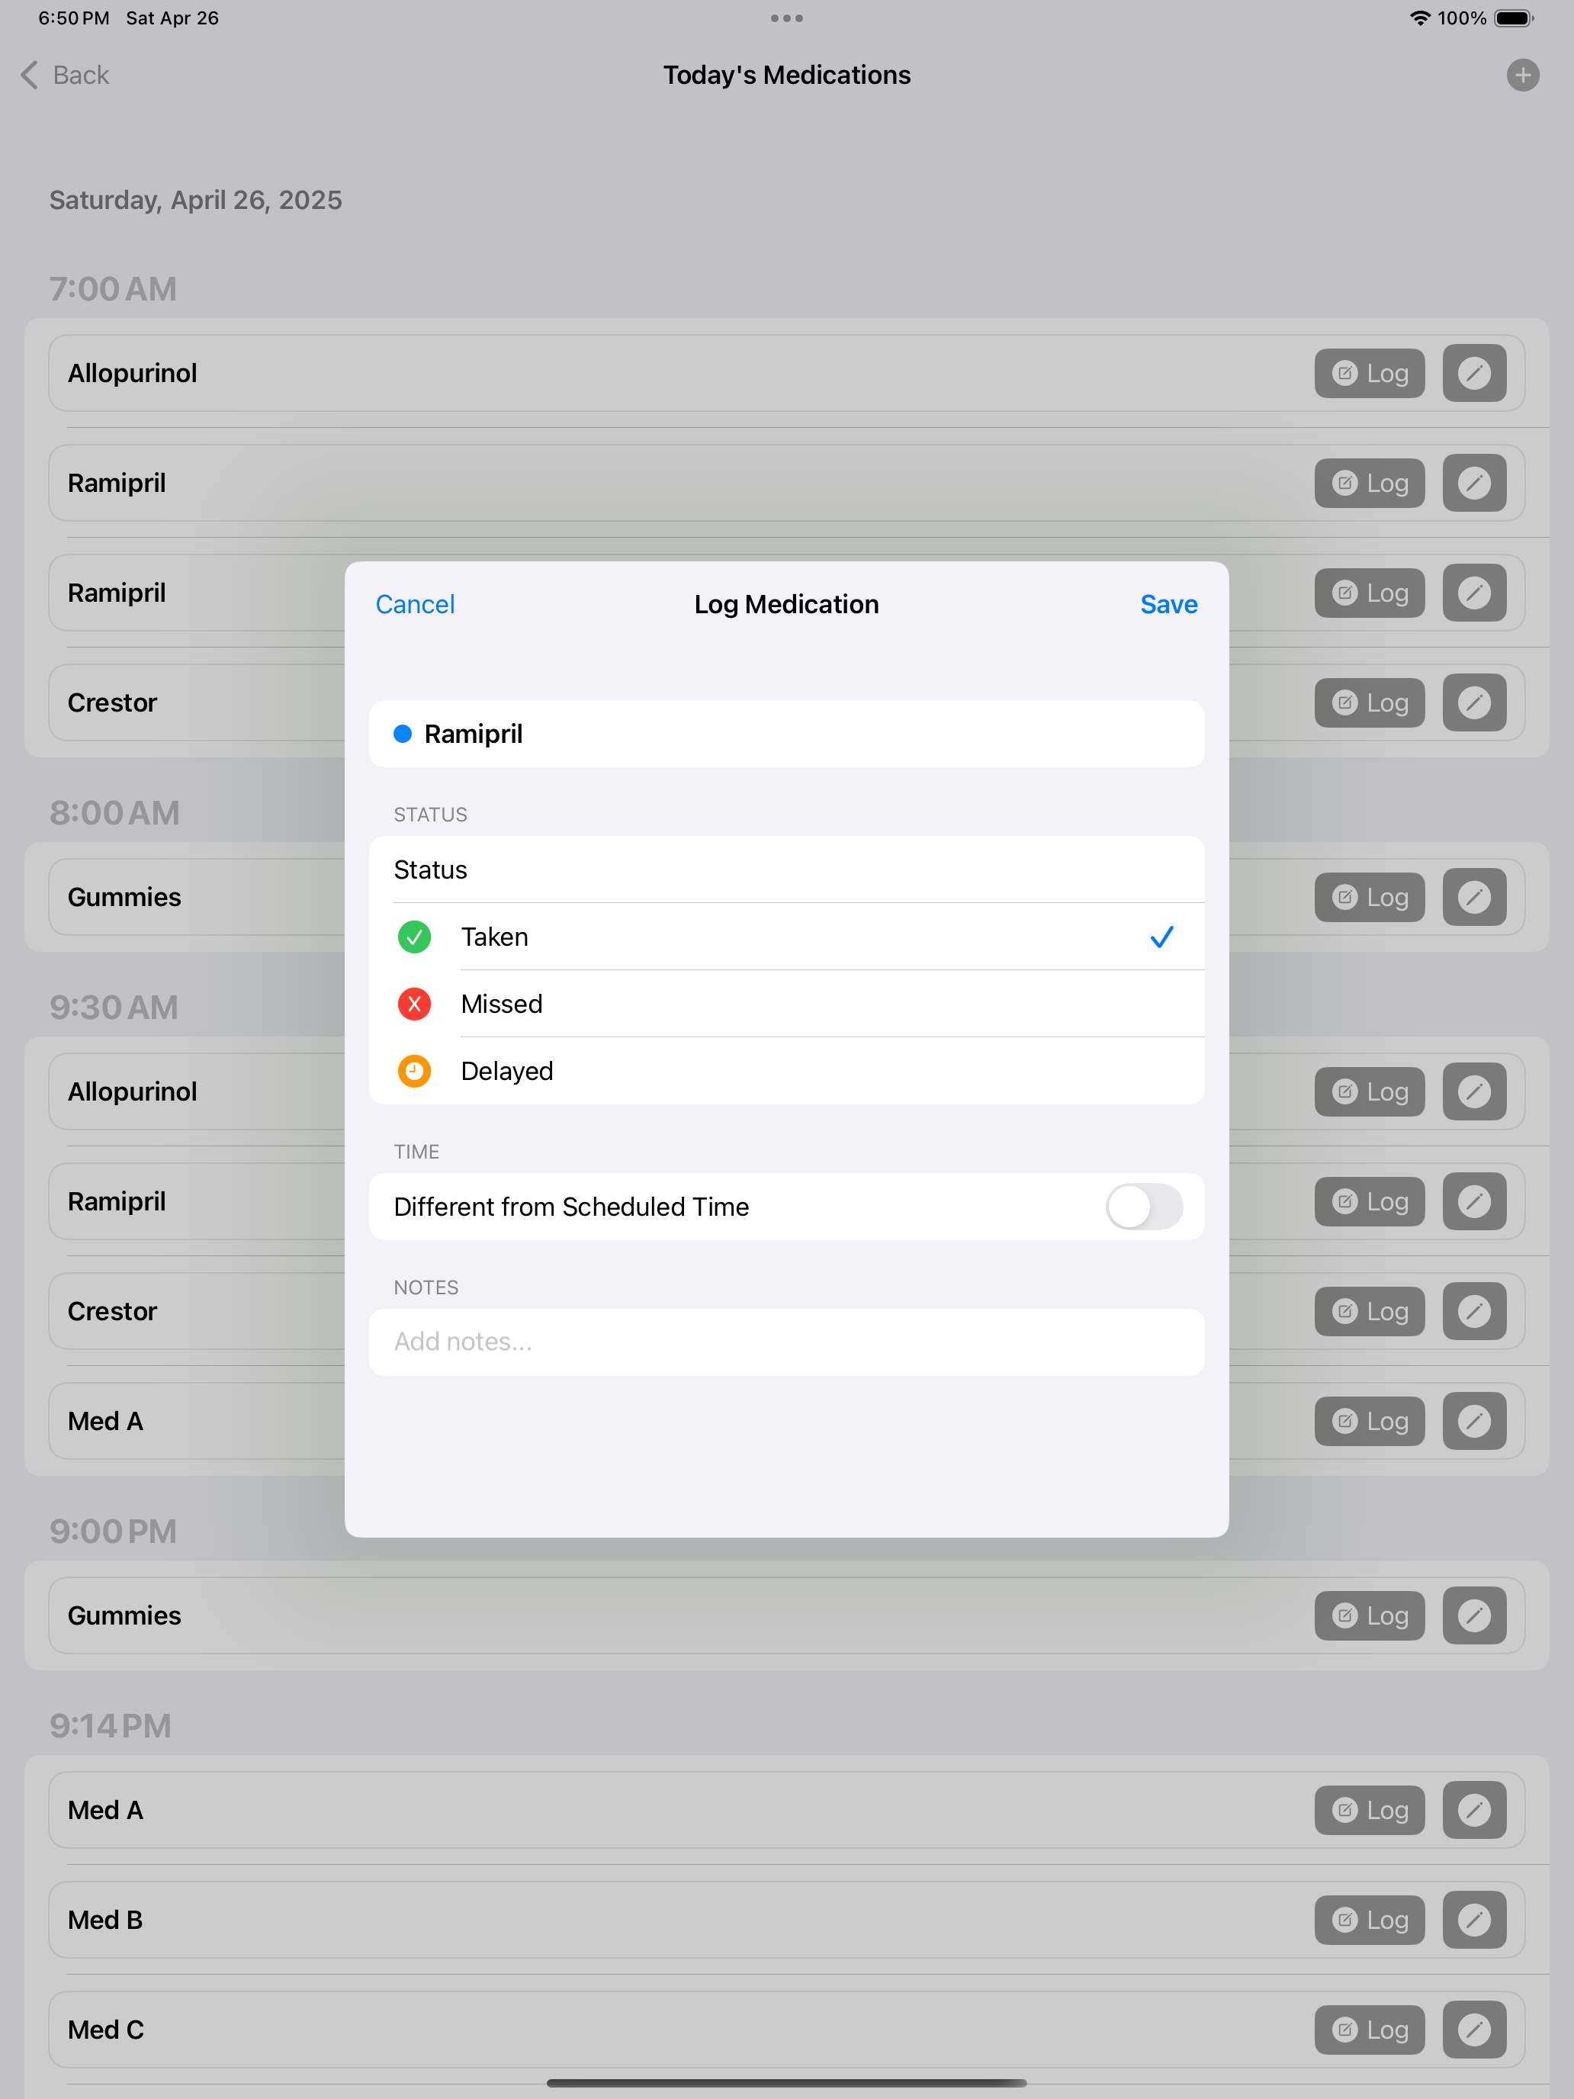Tap the Status header row
The width and height of the screenshot is (1574, 2099).
coord(786,869)
